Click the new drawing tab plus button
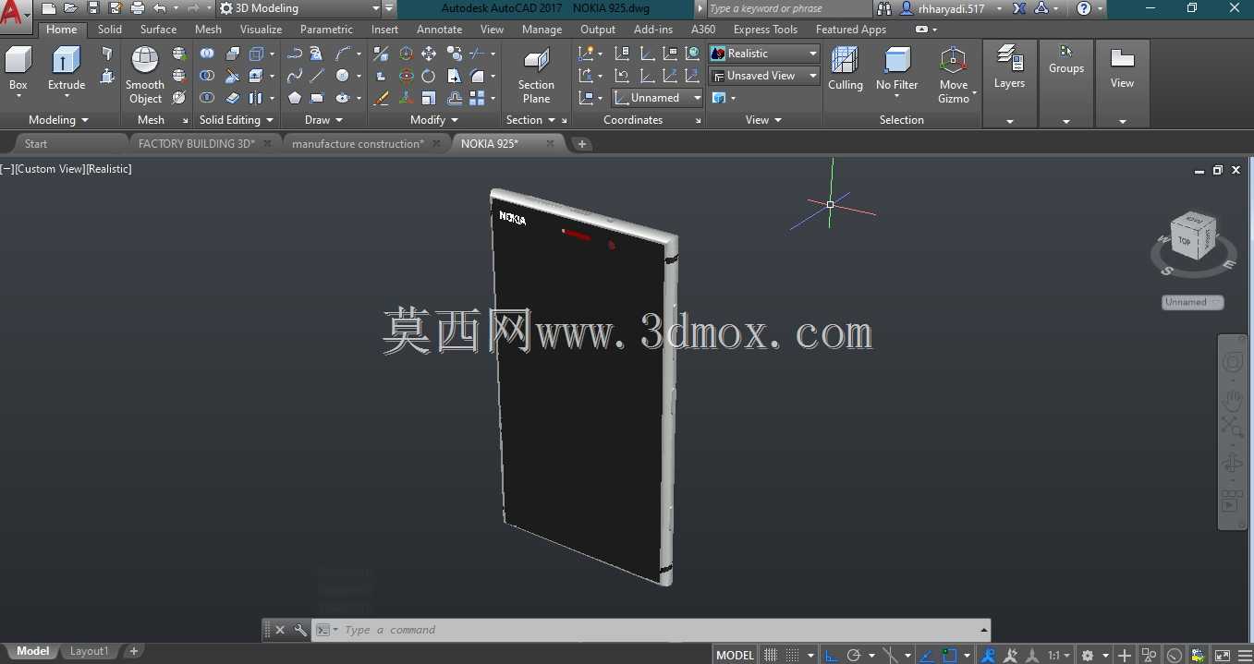Viewport: 1254px width, 664px height. coord(581,144)
